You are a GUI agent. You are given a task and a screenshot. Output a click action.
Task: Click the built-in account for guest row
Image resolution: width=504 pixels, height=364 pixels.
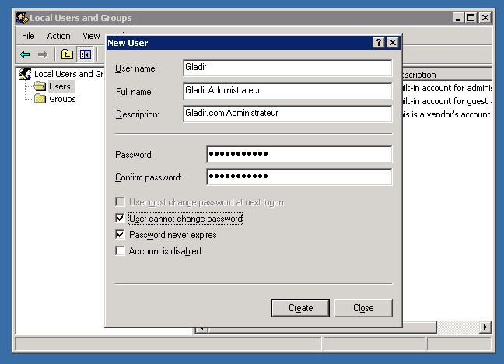446,101
